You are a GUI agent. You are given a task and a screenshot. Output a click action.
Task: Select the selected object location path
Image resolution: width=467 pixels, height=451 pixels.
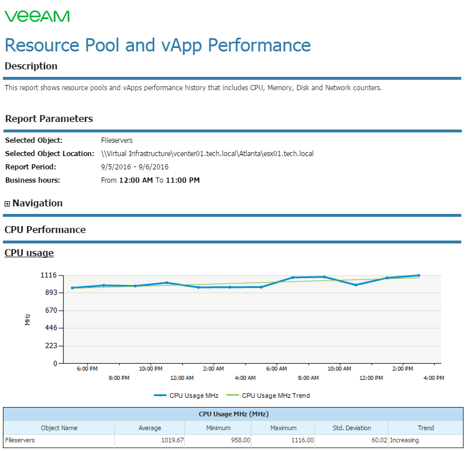207,154
